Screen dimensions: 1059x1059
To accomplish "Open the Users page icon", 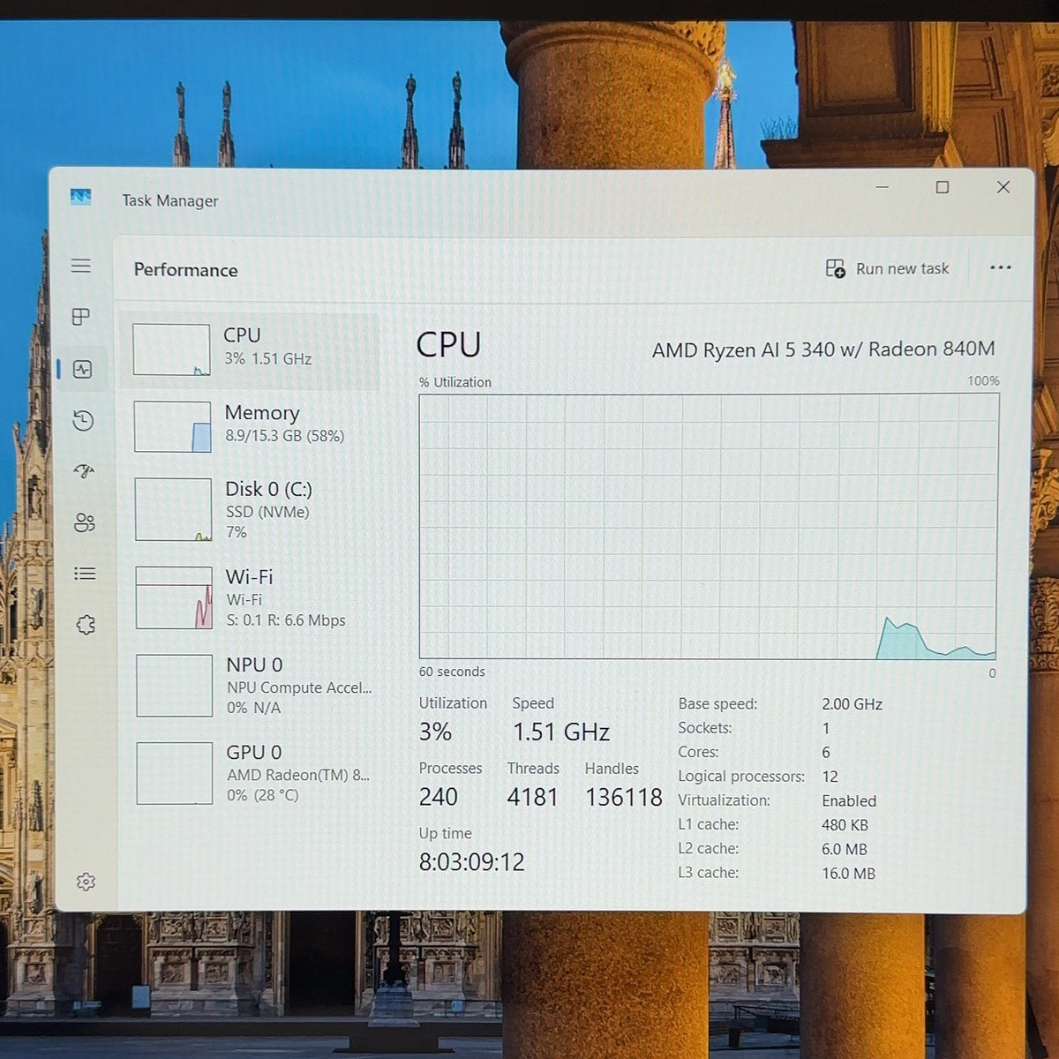I will (85, 522).
